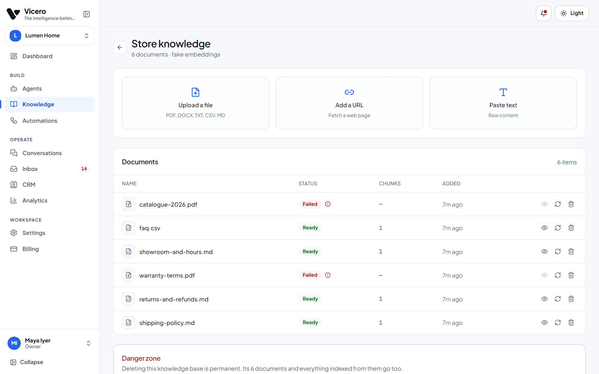Delete catalogue-2026.pdf with the trash icon
This screenshot has width=599, height=374.
pyautogui.click(x=571, y=204)
